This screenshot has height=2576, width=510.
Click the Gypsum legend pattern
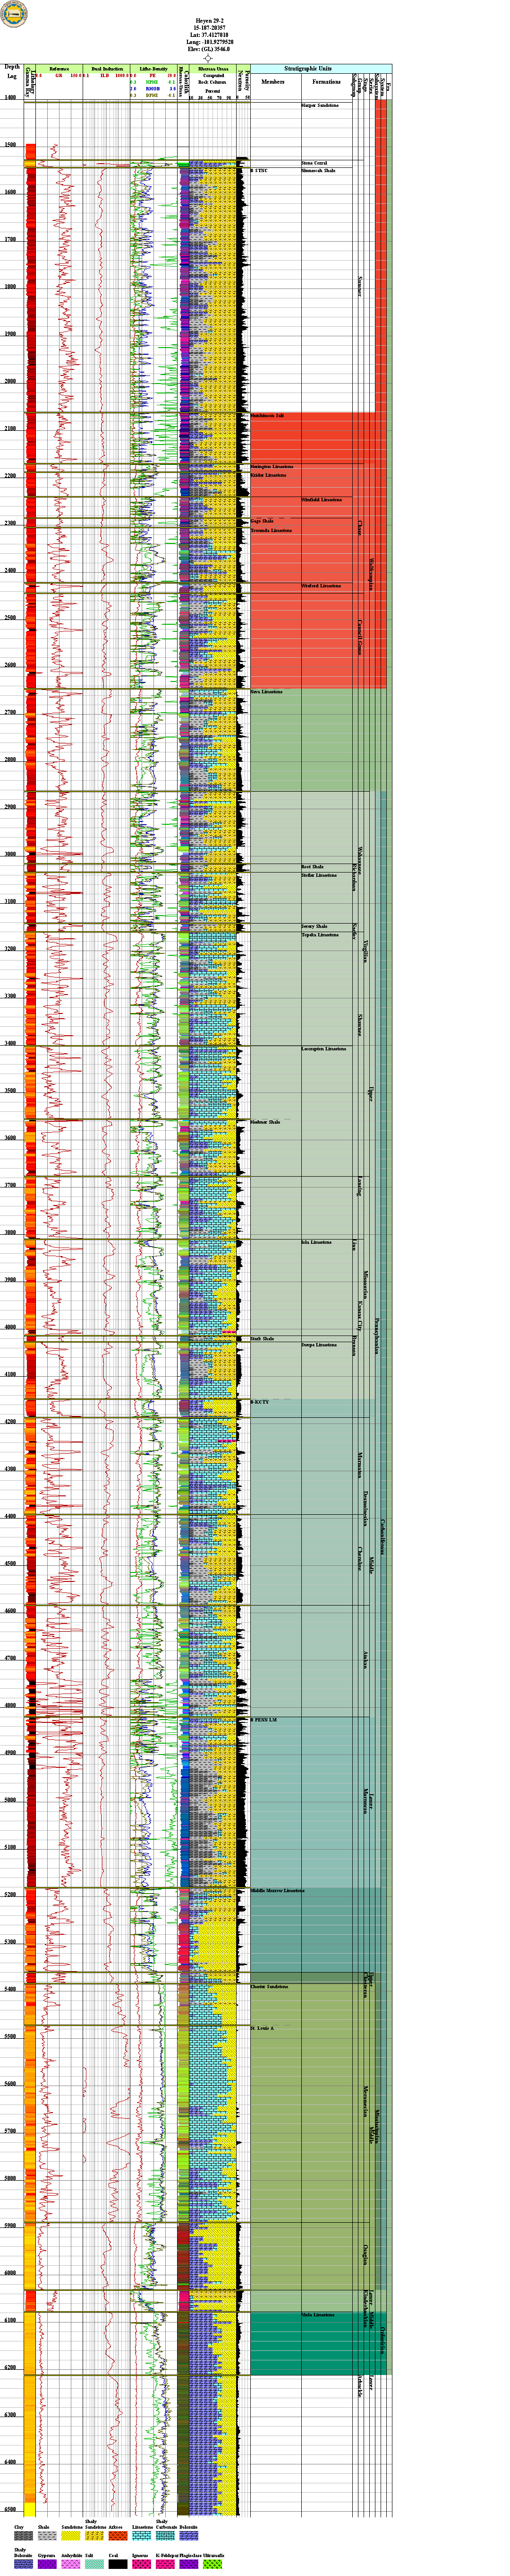[x=47, y=2564]
